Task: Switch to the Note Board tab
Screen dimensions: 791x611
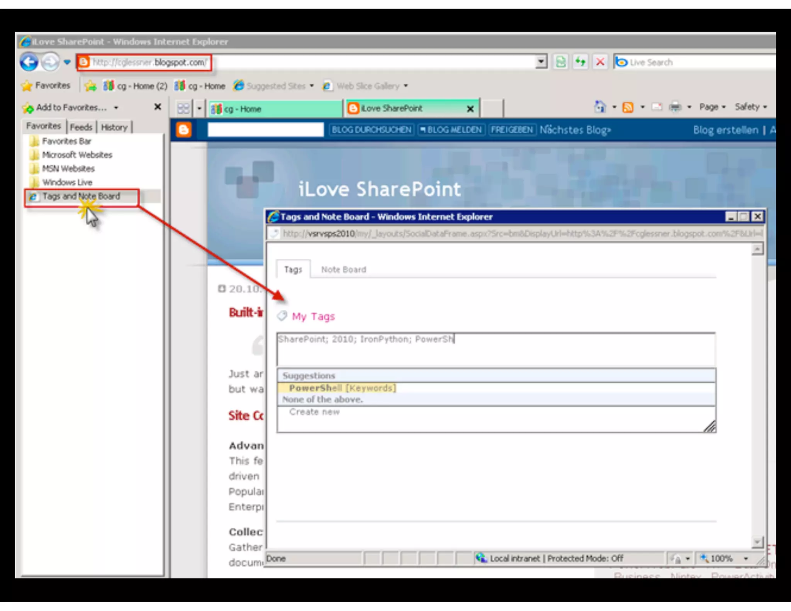Action: [x=343, y=270]
